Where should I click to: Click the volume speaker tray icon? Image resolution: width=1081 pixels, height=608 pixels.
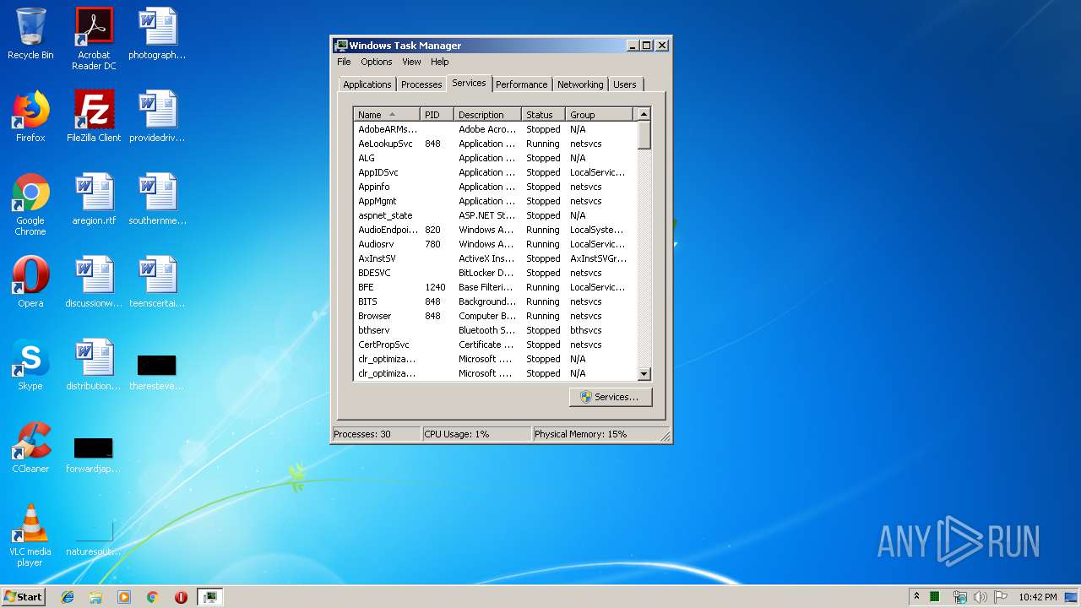tap(980, 597)
